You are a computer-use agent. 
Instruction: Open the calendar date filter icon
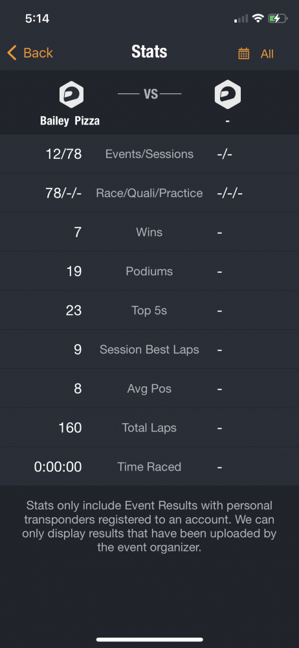[243, 54]
